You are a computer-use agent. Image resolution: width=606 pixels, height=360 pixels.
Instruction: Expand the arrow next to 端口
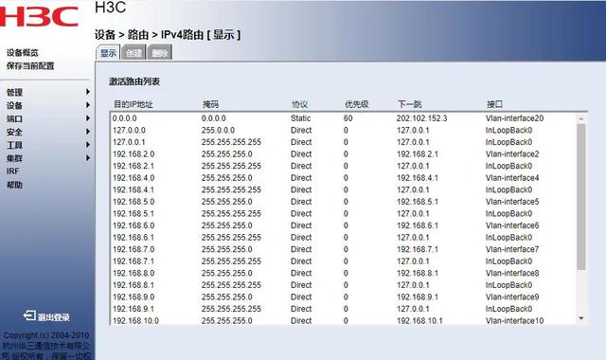[88, 117]
